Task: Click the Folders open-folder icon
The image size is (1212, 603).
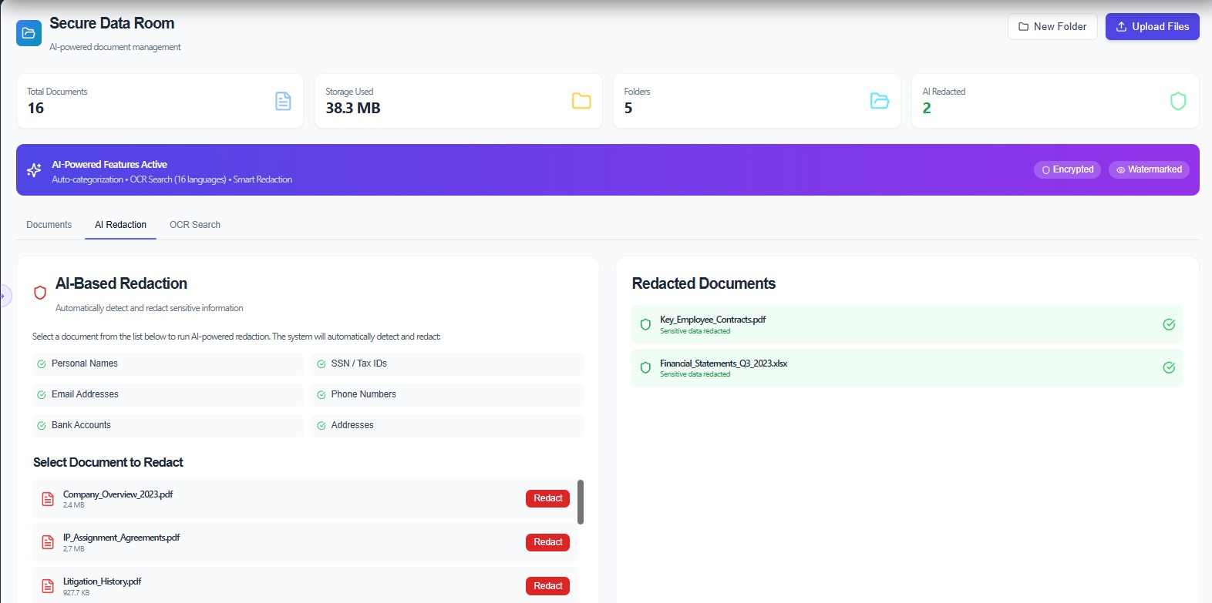Action: point(879,101)
